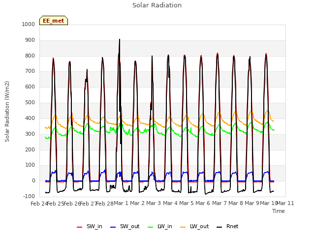Image resolution: width=315 pixels, height=236 pixels.
Task: Click the blue SW_out legend swatch
Action: tap(113, 227)
